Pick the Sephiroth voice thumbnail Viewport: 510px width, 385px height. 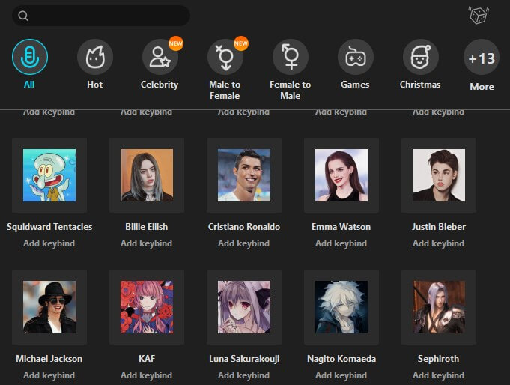point(439,307)
